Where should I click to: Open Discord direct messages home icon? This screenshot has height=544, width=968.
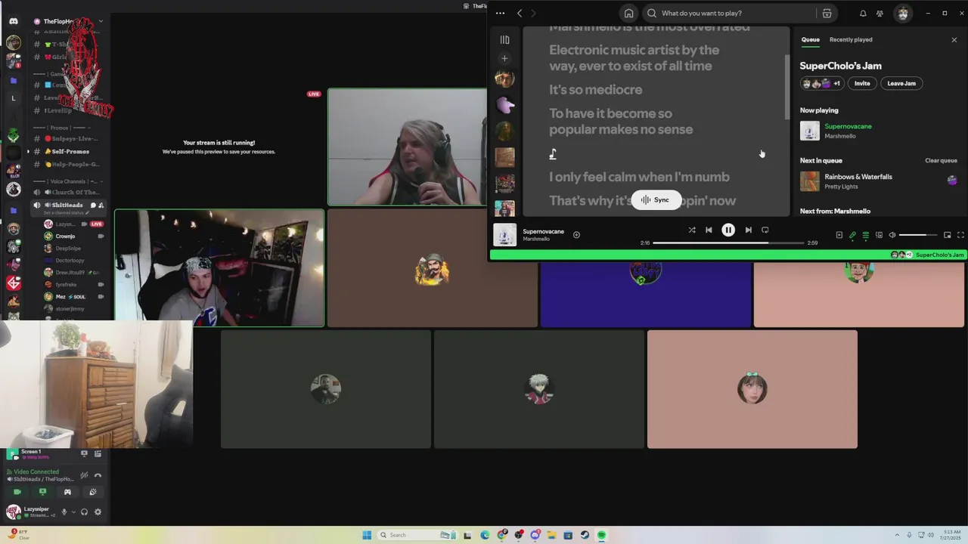(x=13, y=21)
